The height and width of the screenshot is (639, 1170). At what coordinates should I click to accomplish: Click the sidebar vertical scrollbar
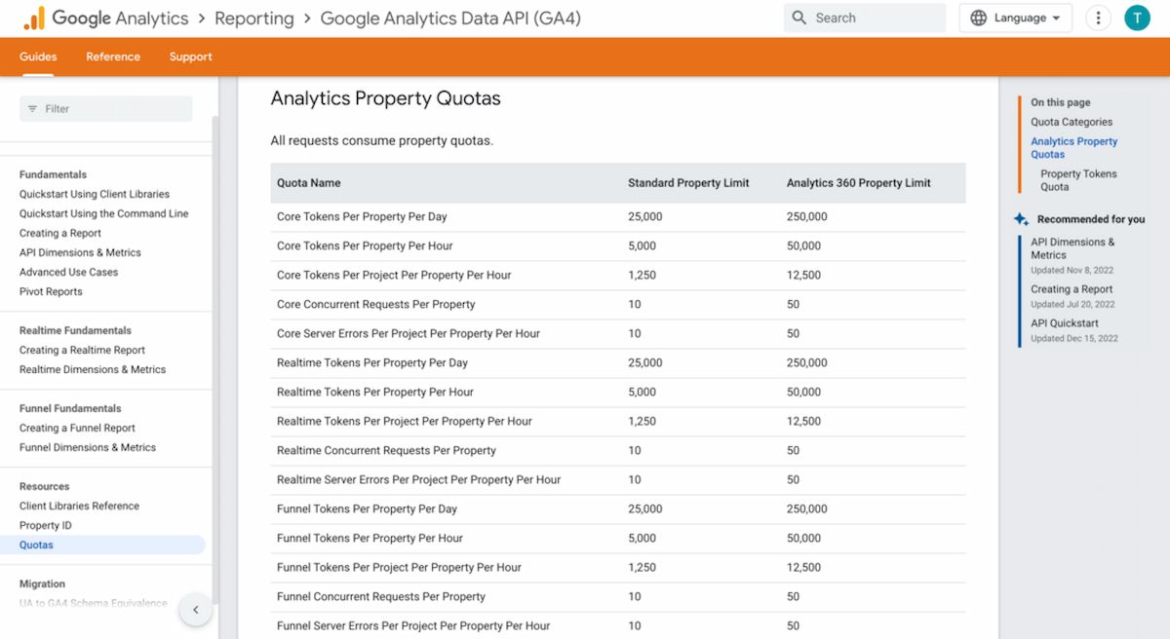click(x=215, y=360)
